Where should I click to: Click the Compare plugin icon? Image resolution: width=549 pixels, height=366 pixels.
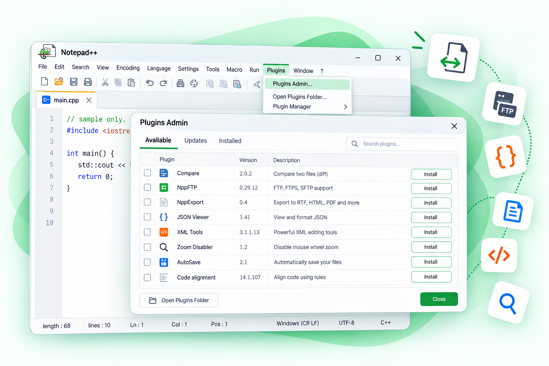pyautogui.click(x=164, y=173)
